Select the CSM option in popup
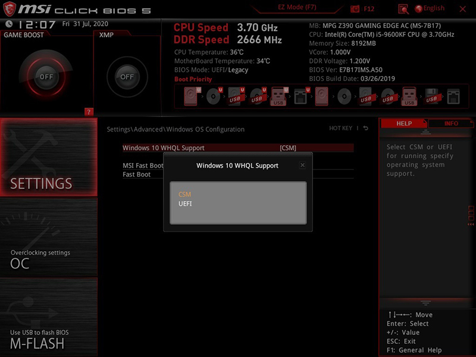 coord(185,195)
